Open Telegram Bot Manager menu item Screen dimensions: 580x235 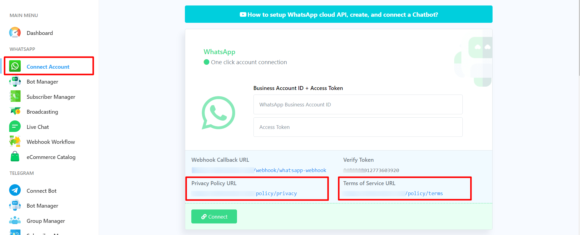[x=42, y=206]
